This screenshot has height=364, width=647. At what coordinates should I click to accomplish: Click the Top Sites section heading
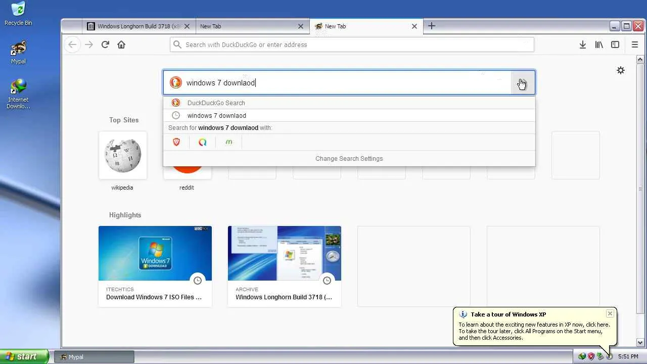click(x=124, y=120)
